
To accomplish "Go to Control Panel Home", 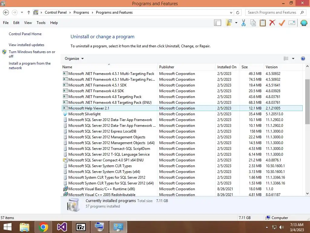I will pos(25,34).
